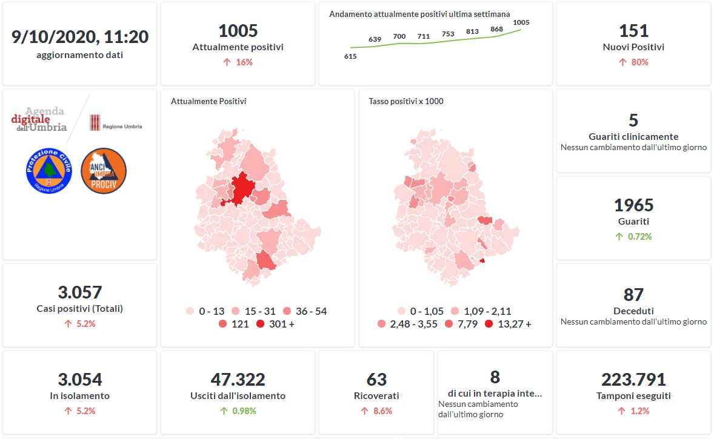Image resolution: width=714 pixels, height=439 pixels.
Task: Select the 0 - 13 legend swatch
Action: point(190,311)
